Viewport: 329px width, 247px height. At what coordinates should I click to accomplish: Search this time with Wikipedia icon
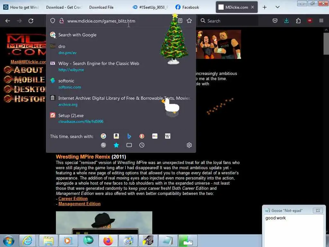point(168,136)
